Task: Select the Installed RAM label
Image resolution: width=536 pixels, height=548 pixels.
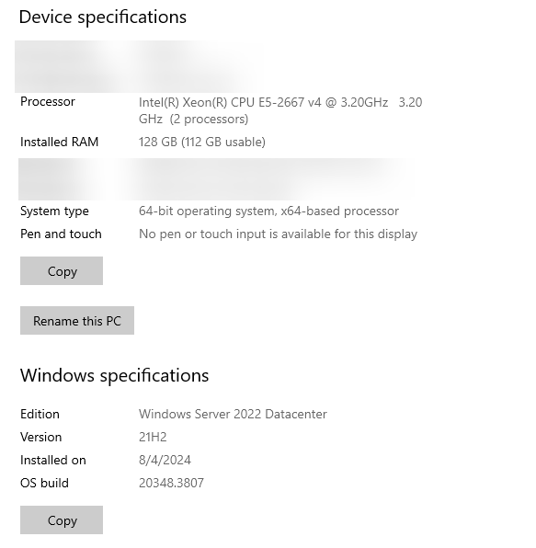Action: pyautogui.click(x=60, y=142)
